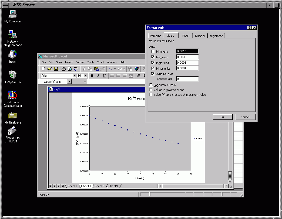
Task: Check Values in reverse order
Action: (151, 90)
